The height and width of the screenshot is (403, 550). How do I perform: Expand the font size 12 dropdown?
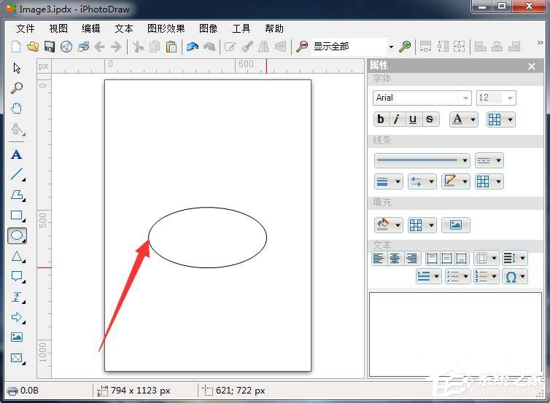(x=509, y=98)
